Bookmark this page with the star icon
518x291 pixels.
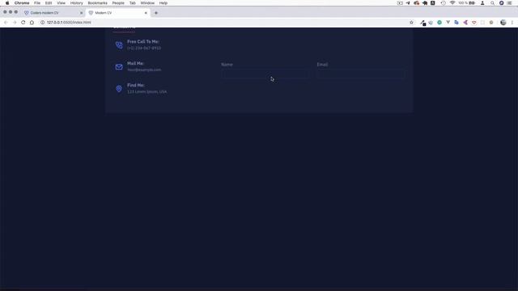point(411,23)
